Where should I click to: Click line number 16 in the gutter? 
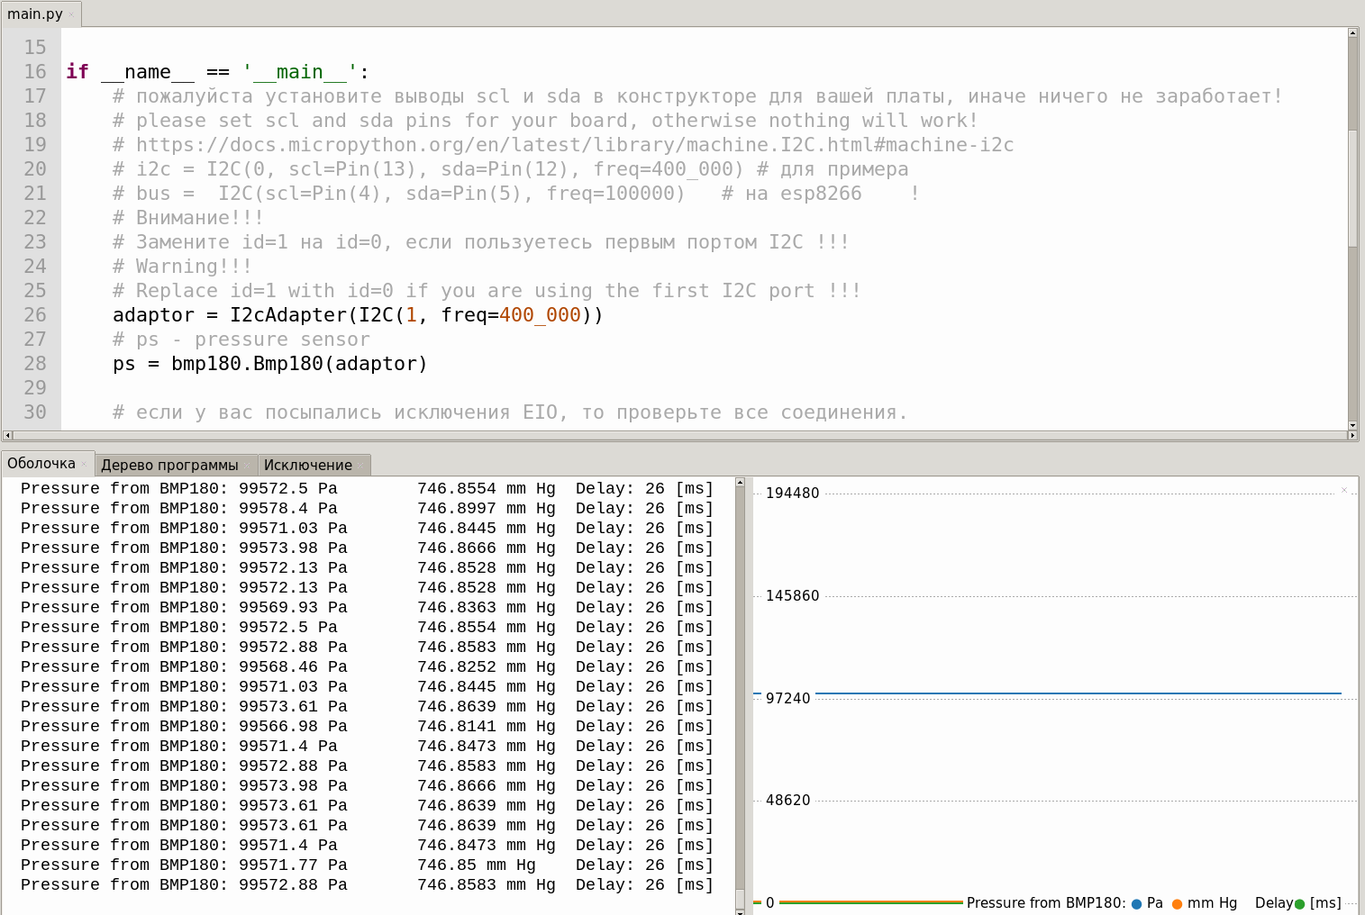35,72
